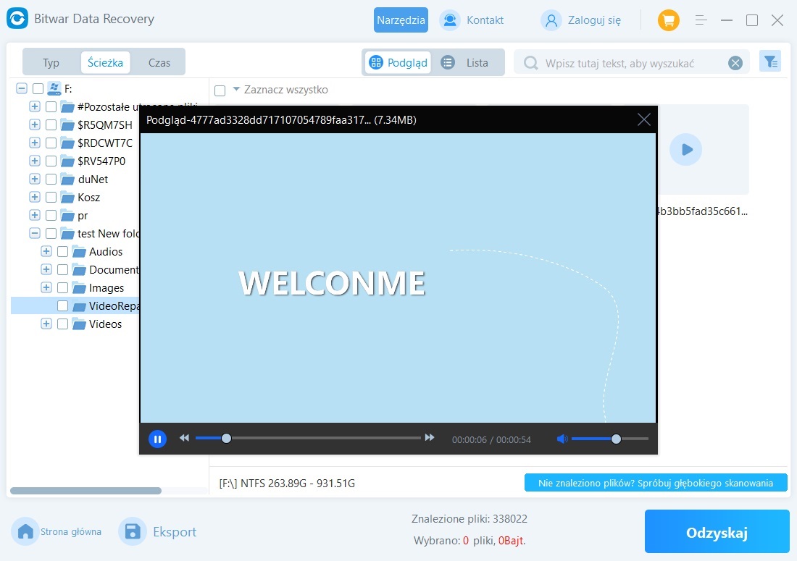This screenshot has height=561, width=797.
Task: Collapse the test New folder node
Action: point(35,234)
